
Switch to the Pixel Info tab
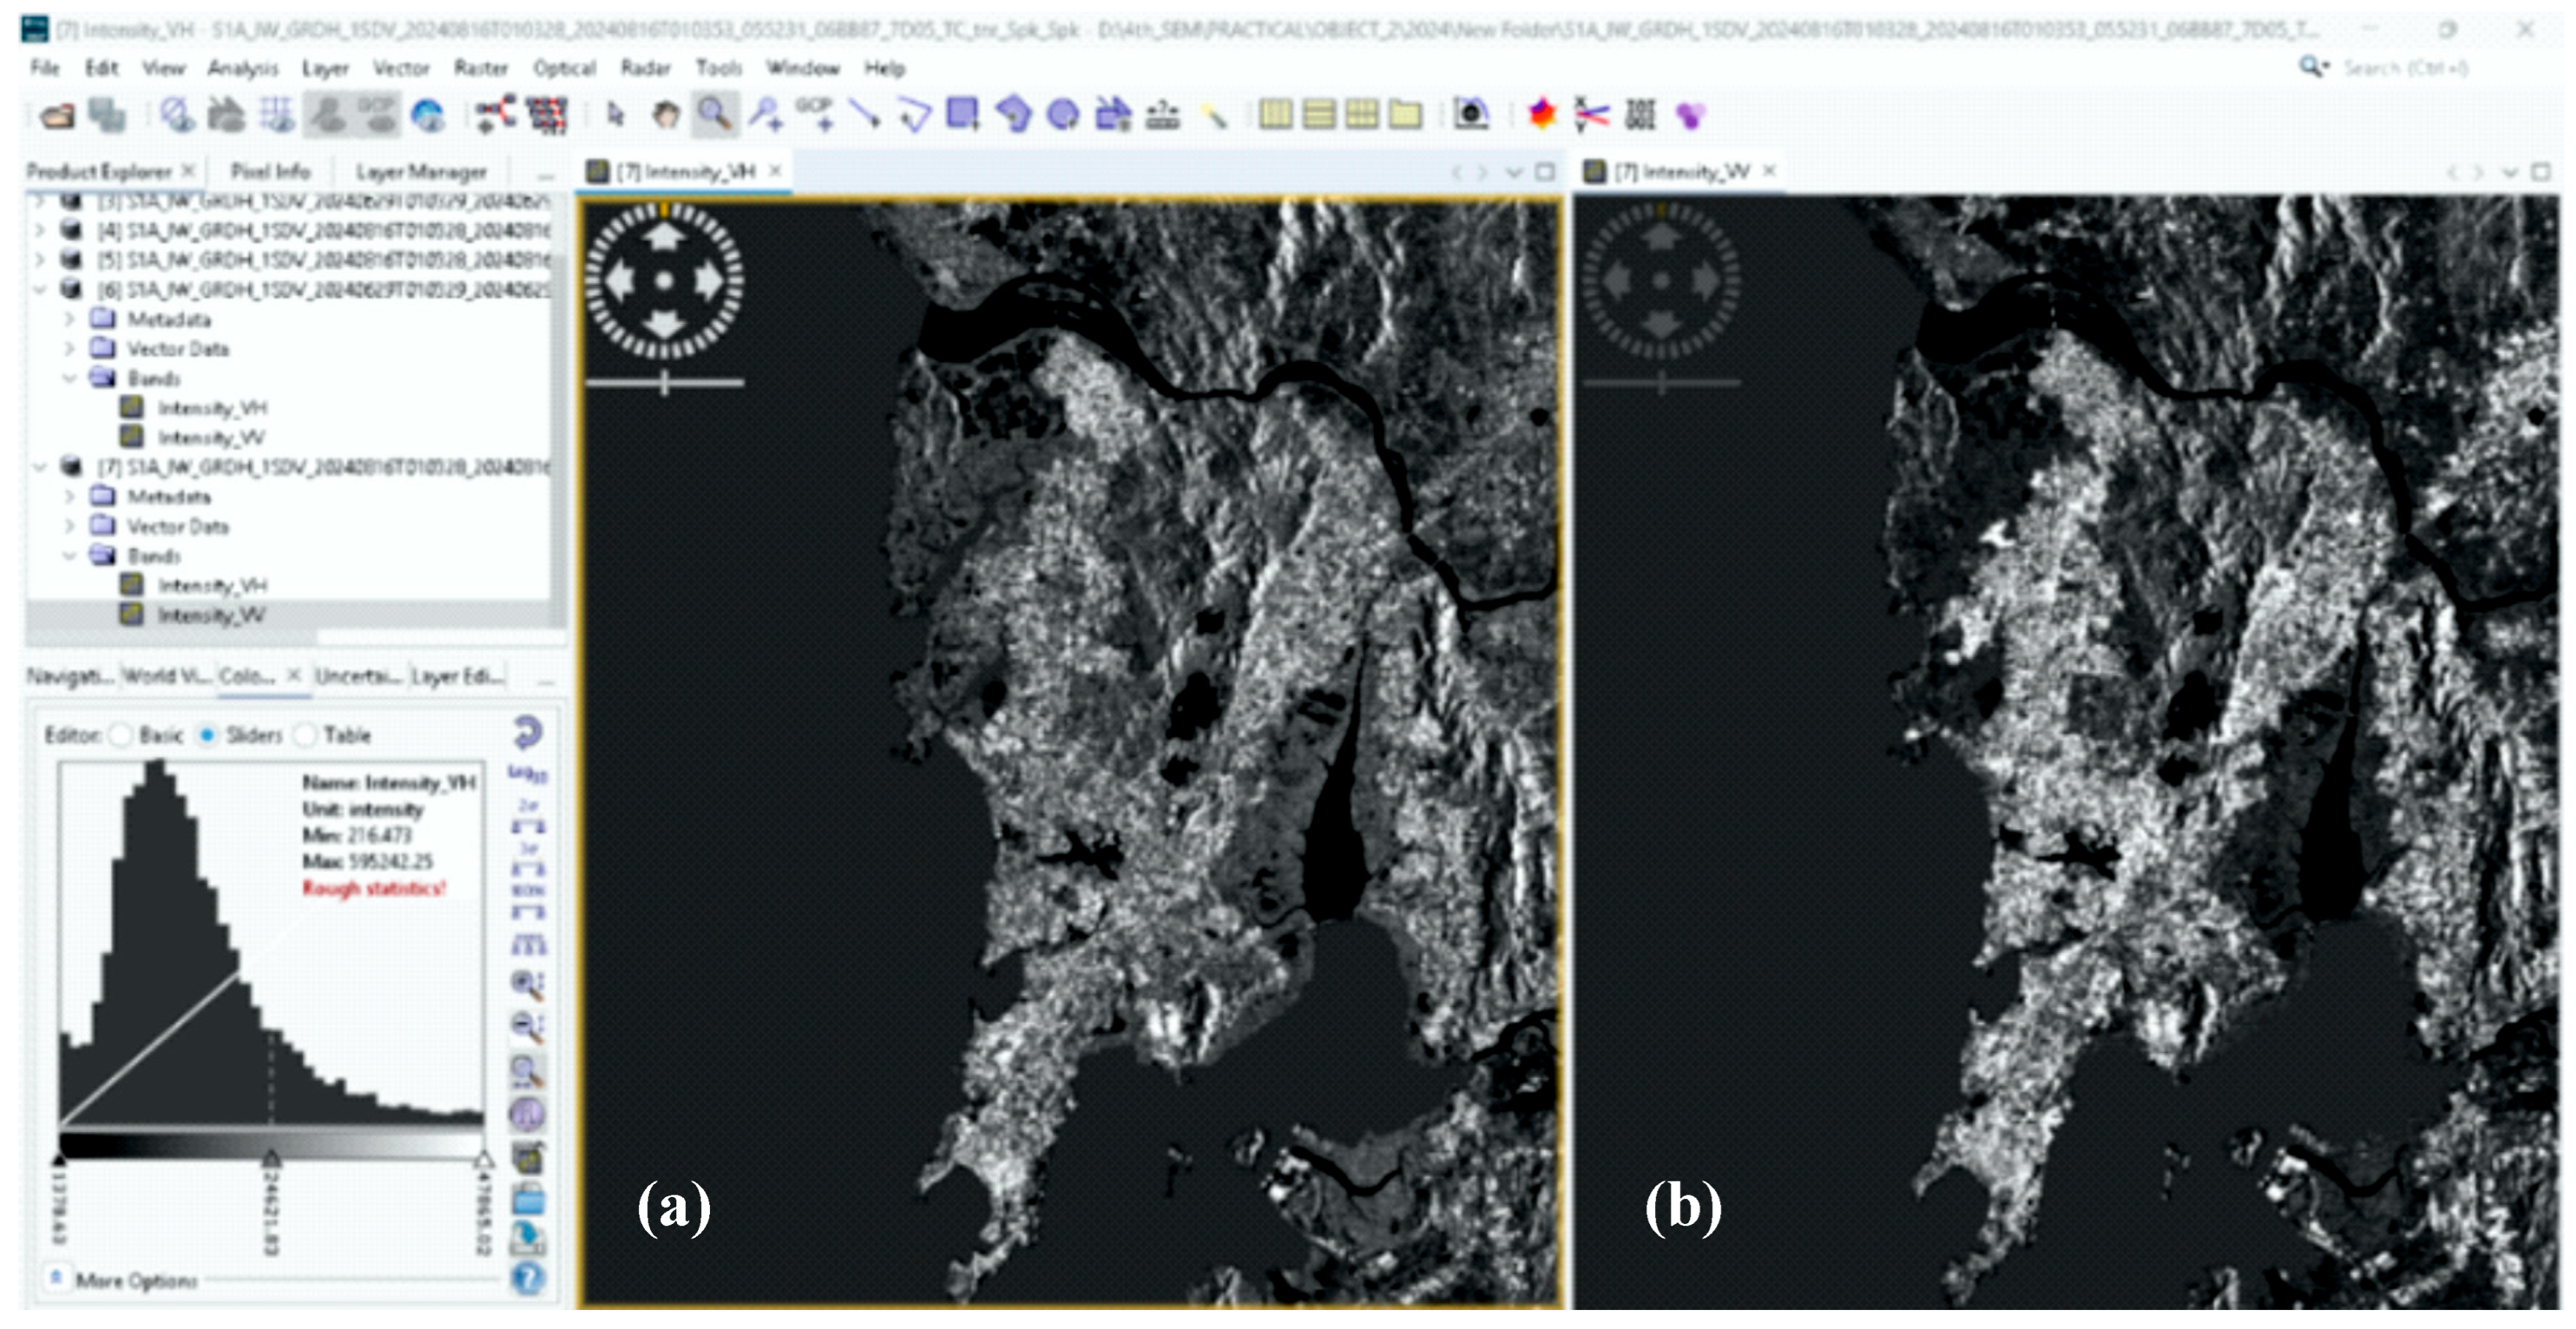270,171
